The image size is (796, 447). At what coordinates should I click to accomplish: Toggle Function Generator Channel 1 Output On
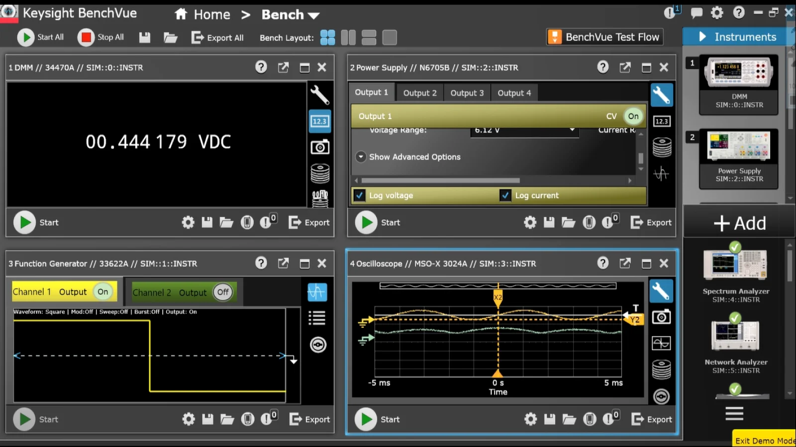point(102,292)
